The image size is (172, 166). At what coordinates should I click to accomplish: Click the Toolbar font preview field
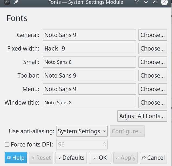click(90, 75)
